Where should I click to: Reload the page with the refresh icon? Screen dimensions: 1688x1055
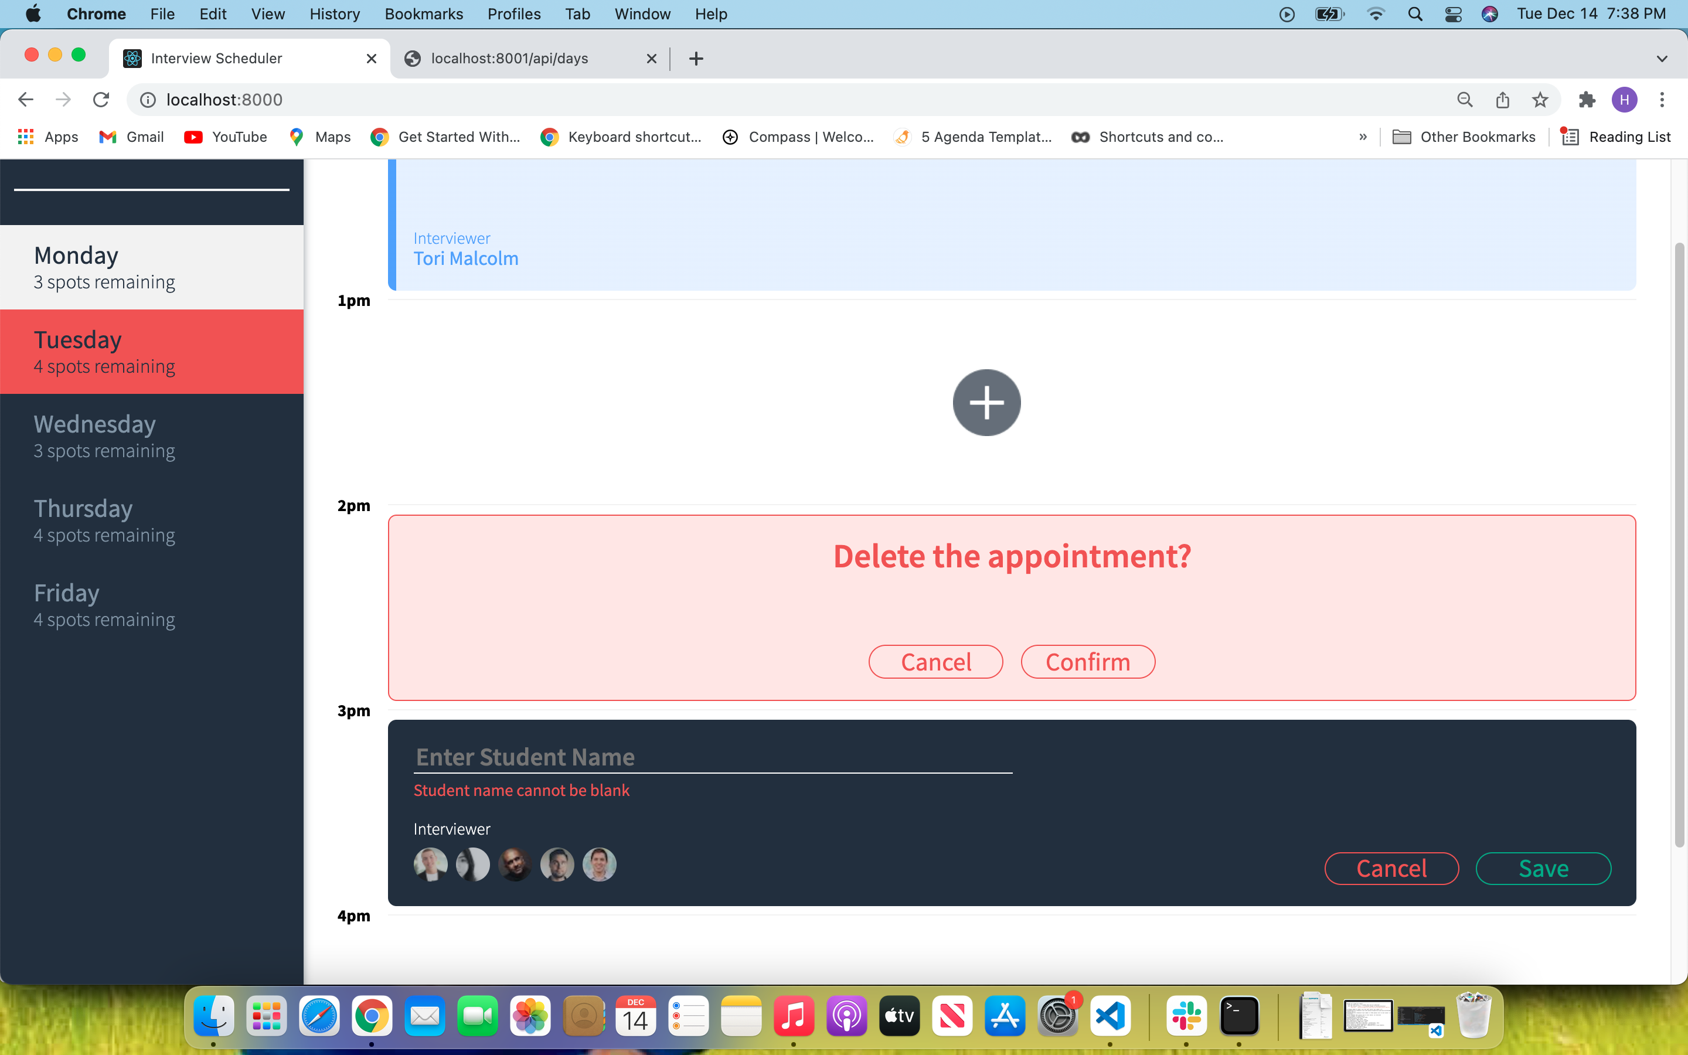(x=101, y=99)
